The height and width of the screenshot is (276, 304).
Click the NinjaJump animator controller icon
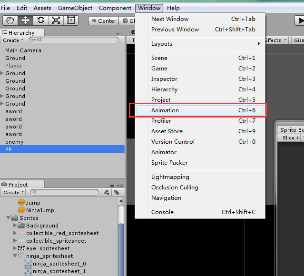point(21,210)
